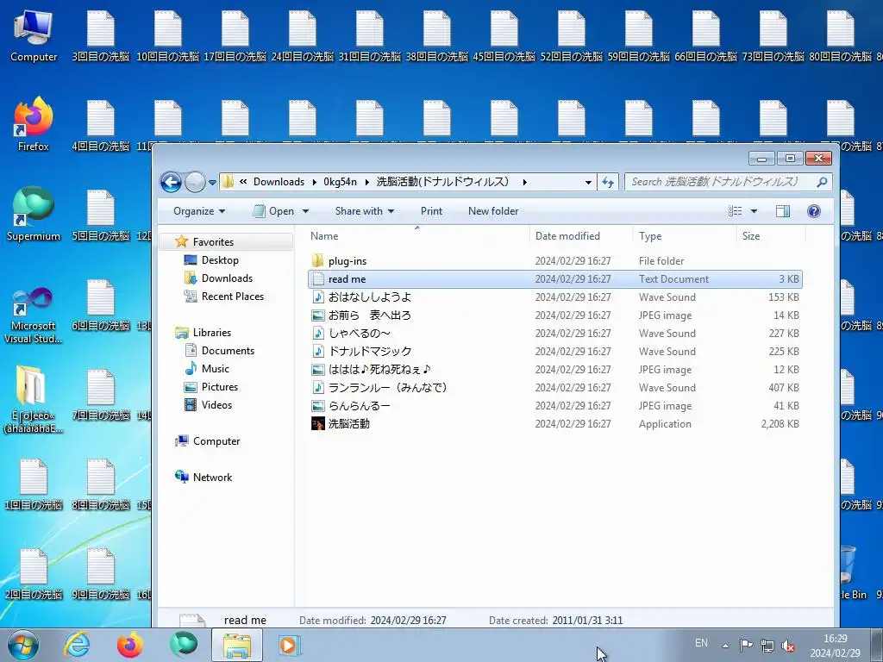Toggle the preview pane icon
The height and width of the screenshot is (662, 883).
click(783, 211)
